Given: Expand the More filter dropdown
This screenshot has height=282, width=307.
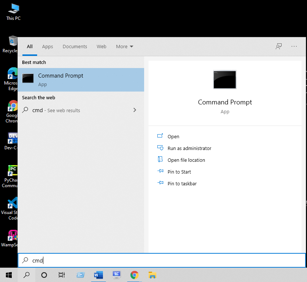Looking at the screenshot, I should click(x=125, y=47).
